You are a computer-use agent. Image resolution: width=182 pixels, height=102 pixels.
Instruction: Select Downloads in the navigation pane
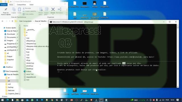coord(11,34)
